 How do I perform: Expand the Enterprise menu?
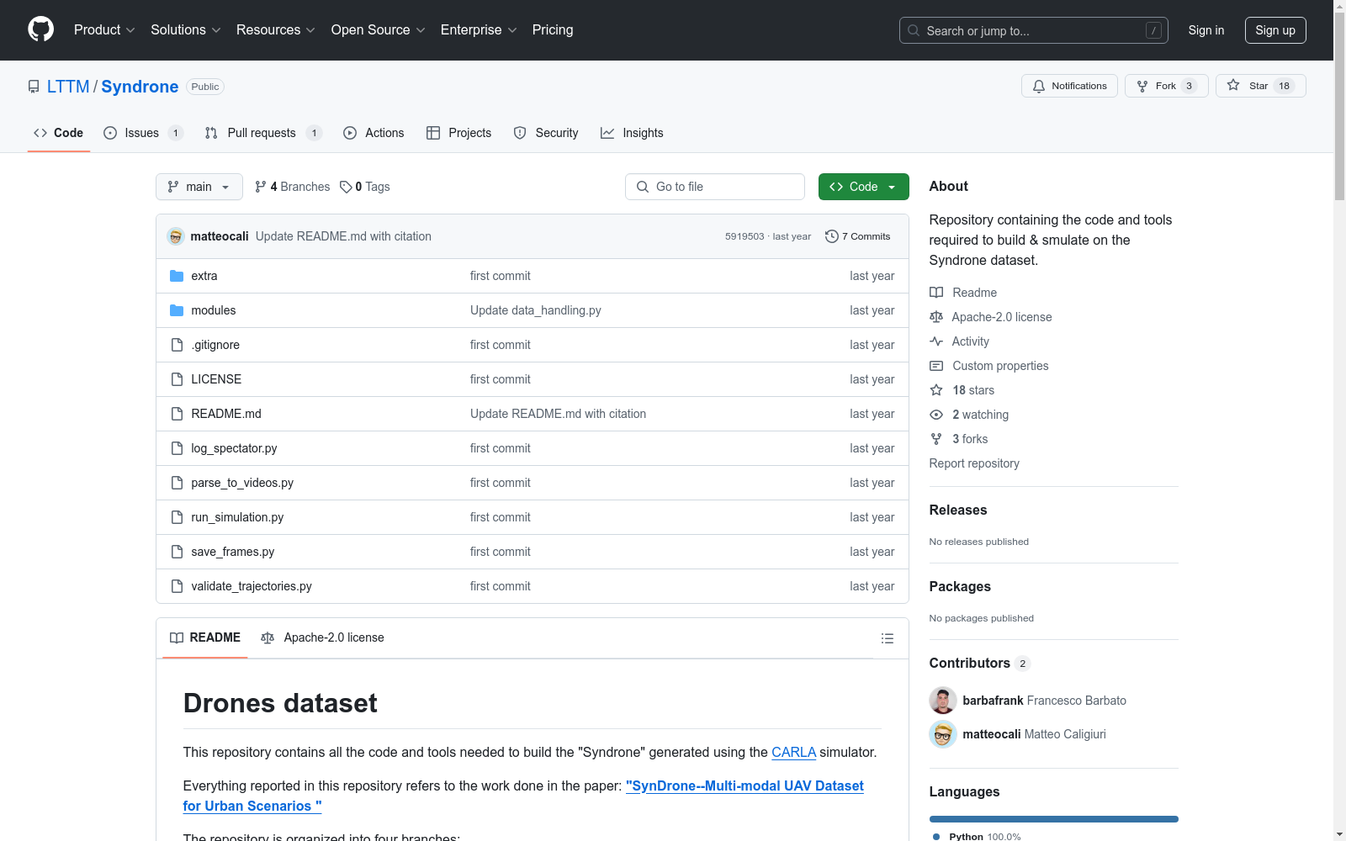479,29
